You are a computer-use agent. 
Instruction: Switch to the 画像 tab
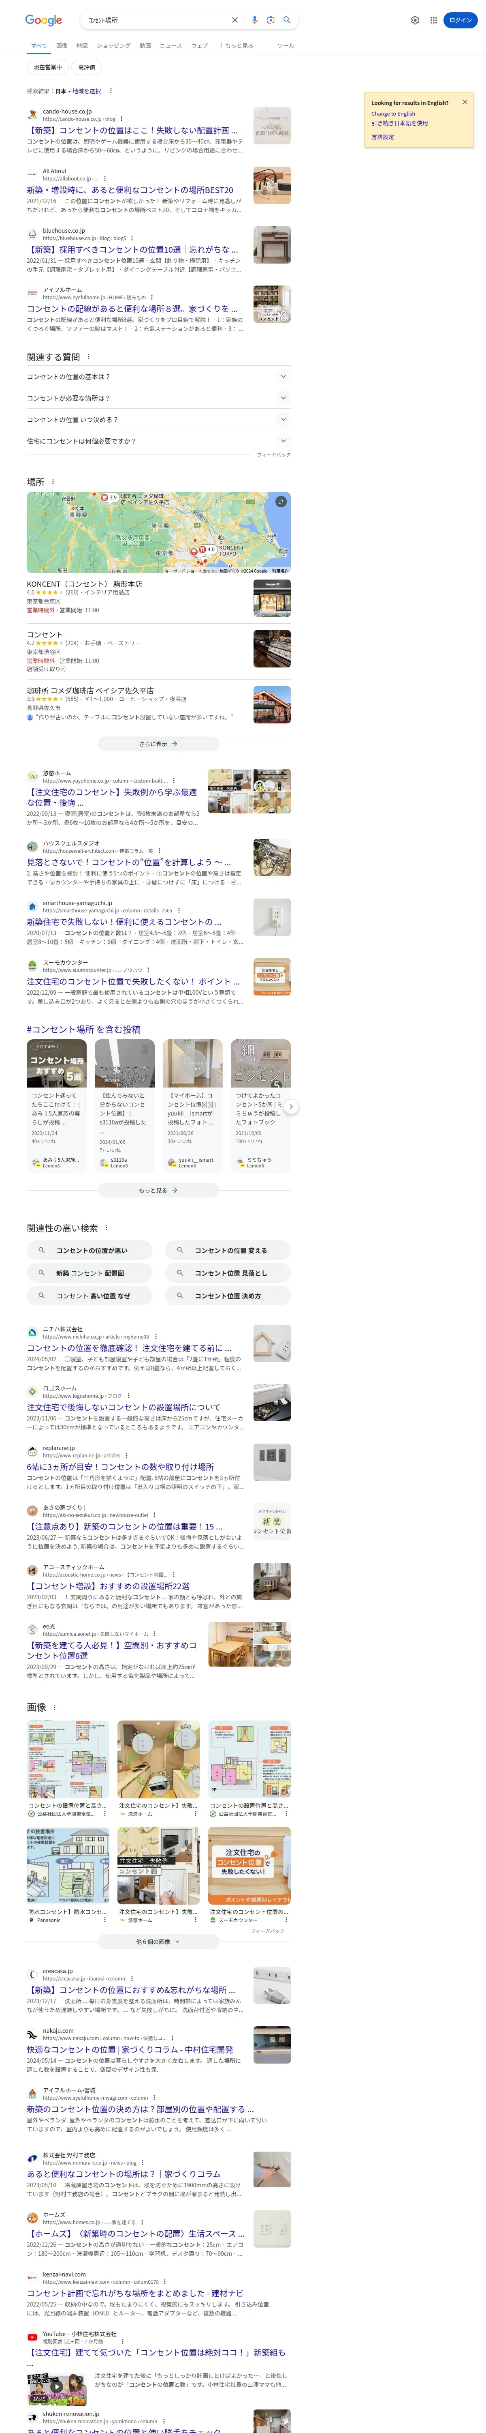[x=61, y=45]
